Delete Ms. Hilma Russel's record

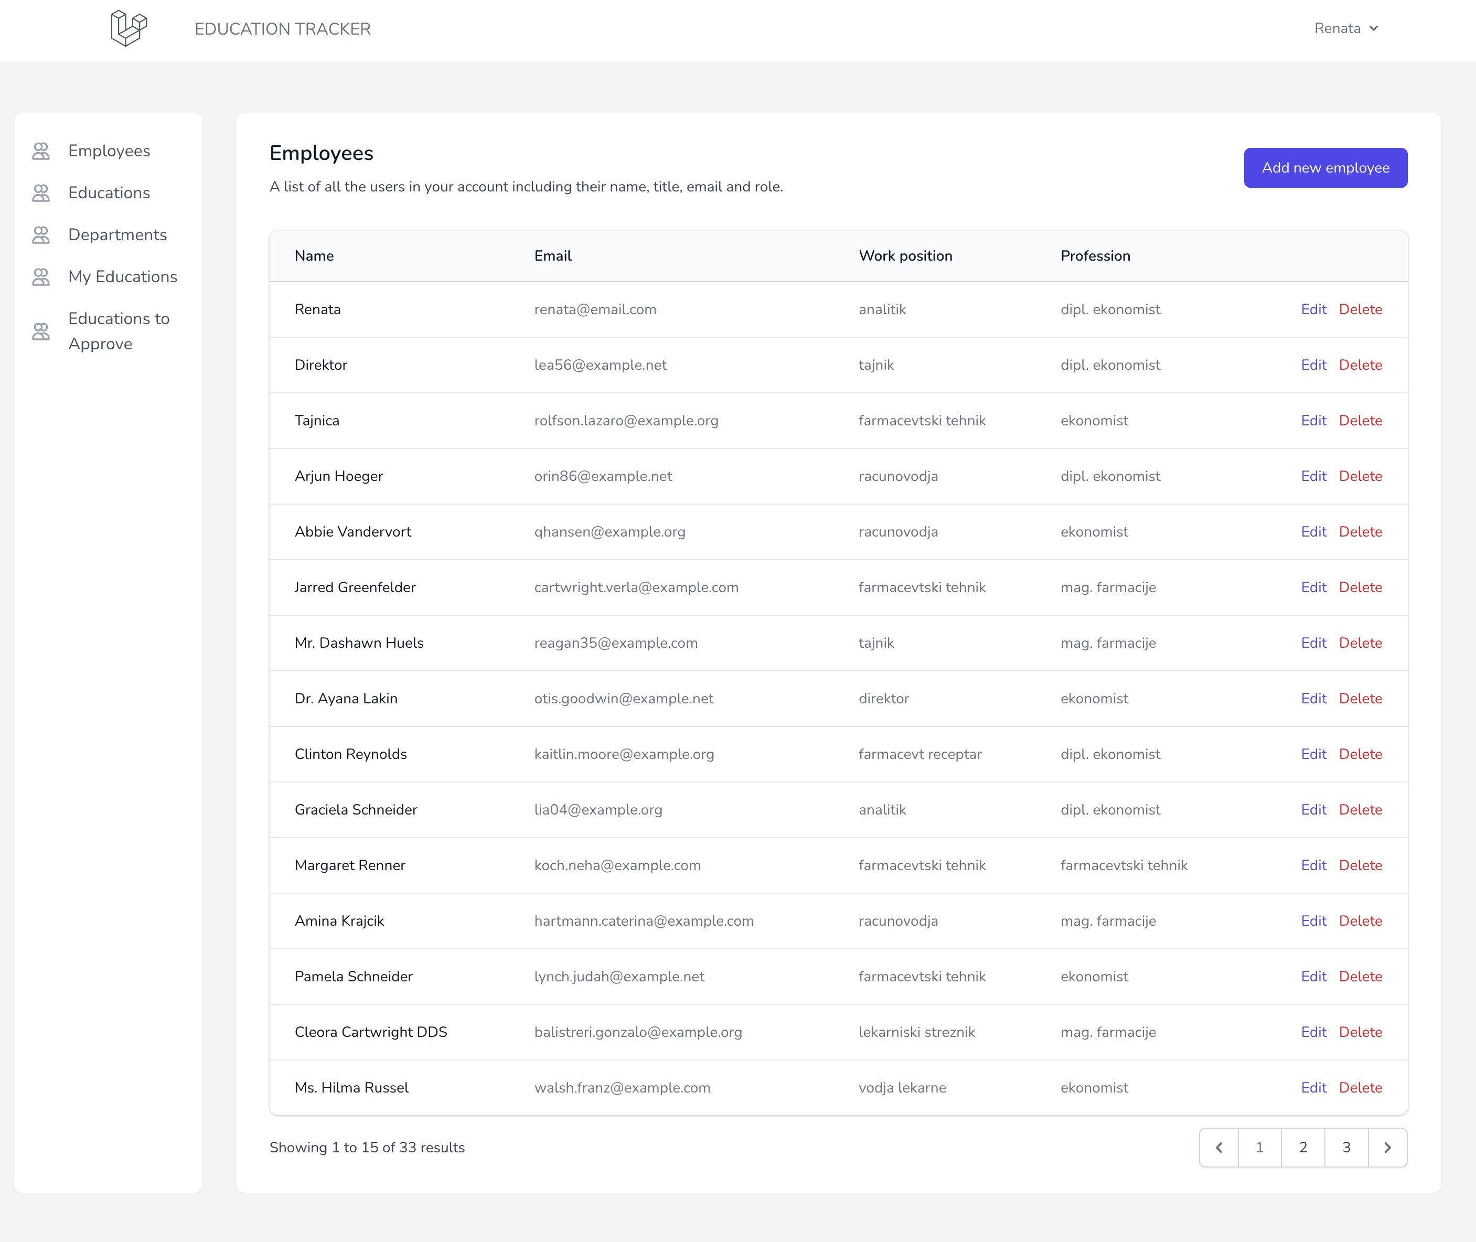(x=1361, y=1087)
